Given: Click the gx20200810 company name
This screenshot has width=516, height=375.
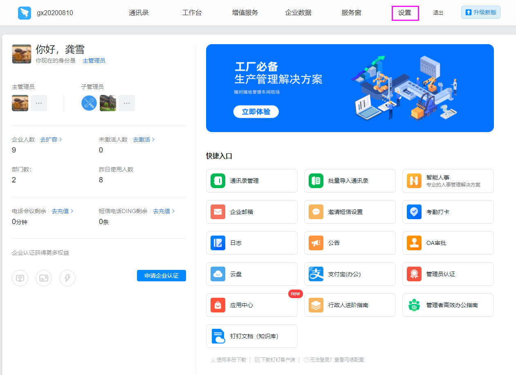Looking at the screenshot, I should [55, 13].
